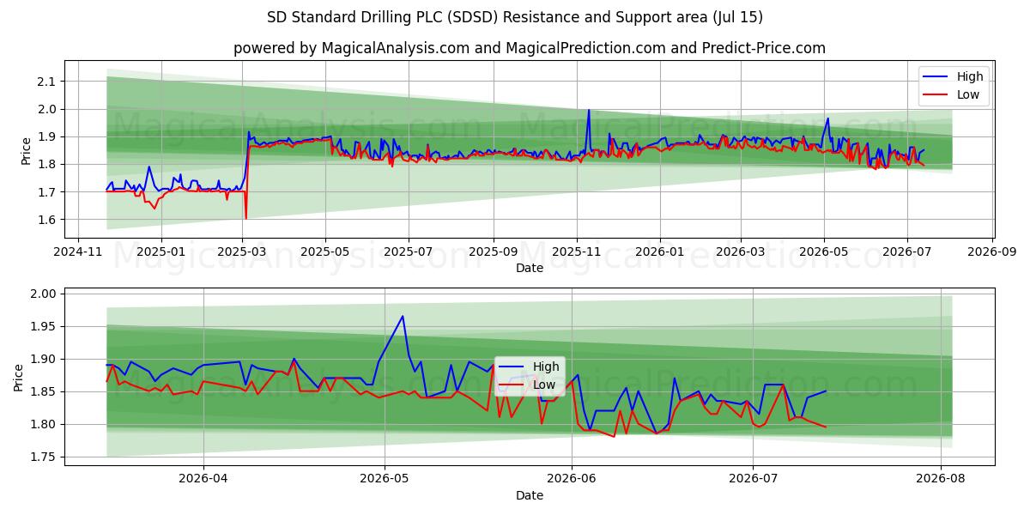Click the '1.9' price tick on the top chart

click(47, 136)
